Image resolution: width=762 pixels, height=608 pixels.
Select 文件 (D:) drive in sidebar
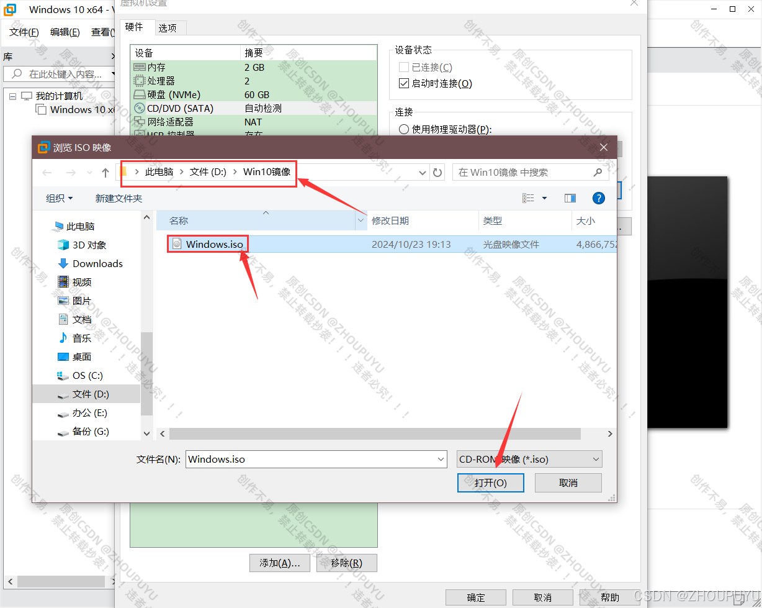(86, 394)
